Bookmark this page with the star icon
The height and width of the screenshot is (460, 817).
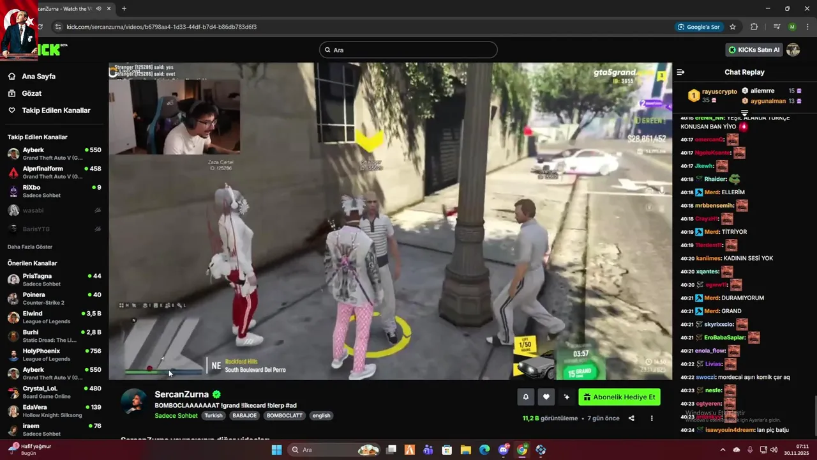click(x=733, y=27)
